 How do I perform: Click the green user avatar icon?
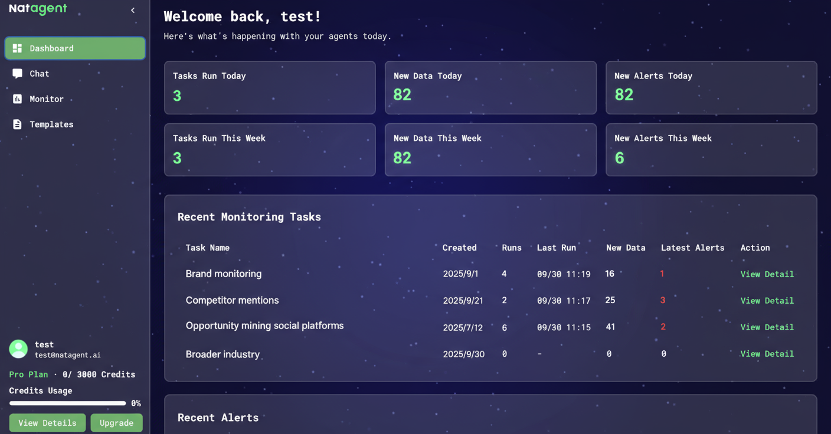click(x=18, y=349)
